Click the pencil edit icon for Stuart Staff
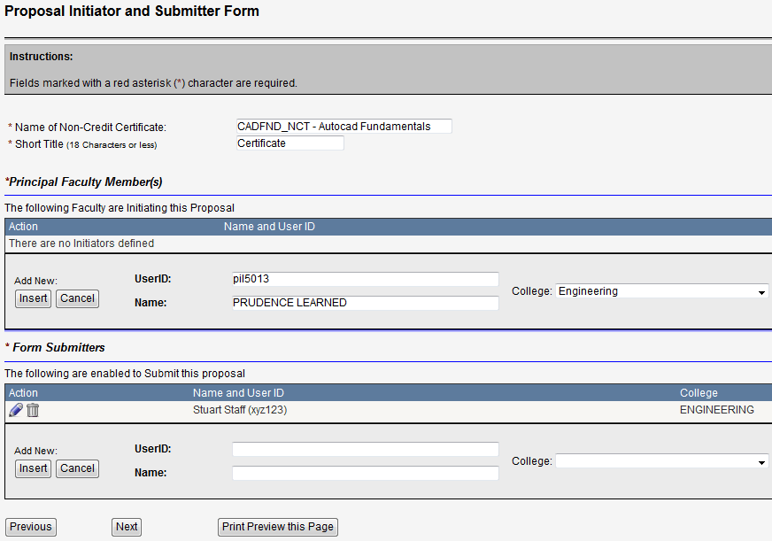This screenshot has height=541, width=772. click(16, 410)
